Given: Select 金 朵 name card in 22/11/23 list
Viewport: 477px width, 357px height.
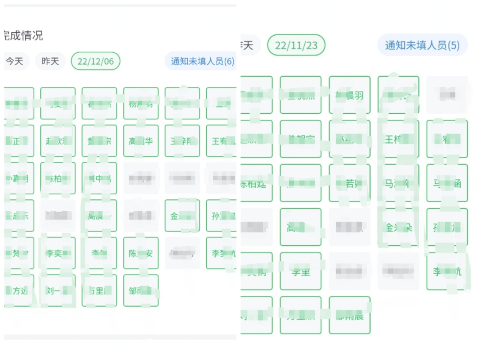Looking at the screenshot, I should point(398,227).
